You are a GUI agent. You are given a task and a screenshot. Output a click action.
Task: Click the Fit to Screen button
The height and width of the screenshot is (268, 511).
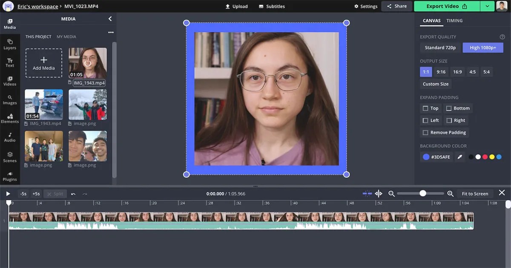click(x=475, y=194)
